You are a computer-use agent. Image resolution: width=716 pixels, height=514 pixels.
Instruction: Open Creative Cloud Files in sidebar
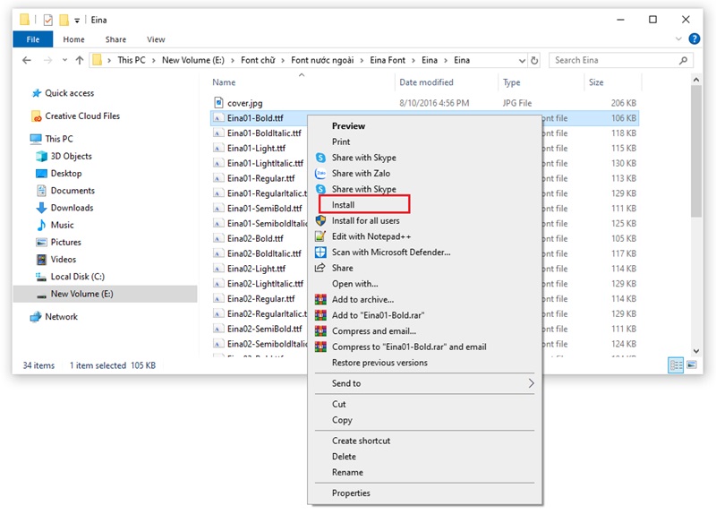(82, 116)
